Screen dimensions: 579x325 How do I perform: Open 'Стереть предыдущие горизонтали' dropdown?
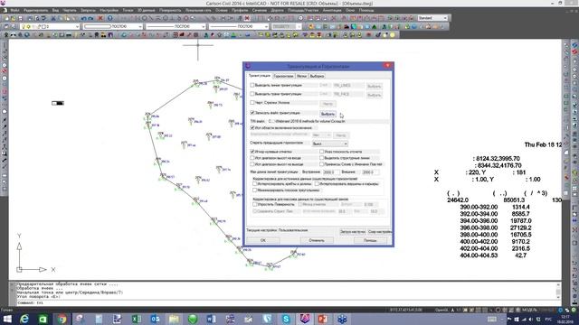click(x=329, y=144)
